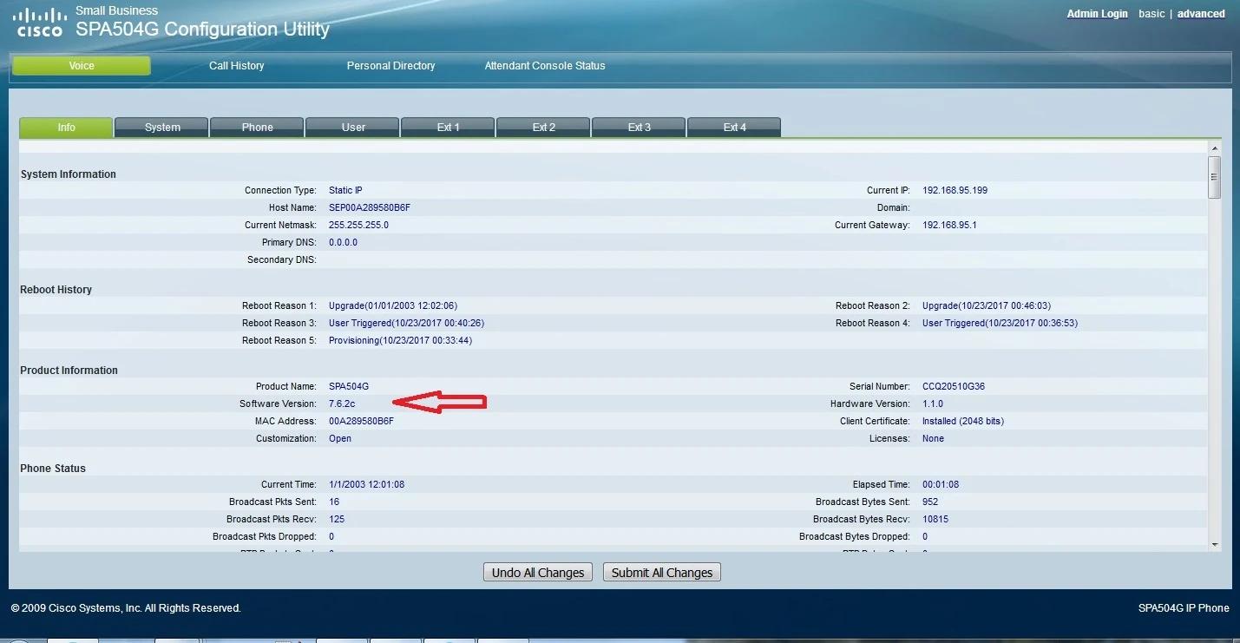Select host name "SEP00A289580B6F"

(x=369, y=207)
